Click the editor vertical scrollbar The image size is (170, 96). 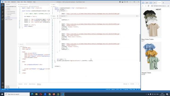tap(140, 48)
